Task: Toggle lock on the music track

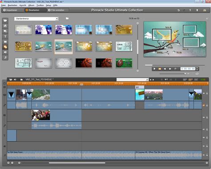Action: point(207,155)
